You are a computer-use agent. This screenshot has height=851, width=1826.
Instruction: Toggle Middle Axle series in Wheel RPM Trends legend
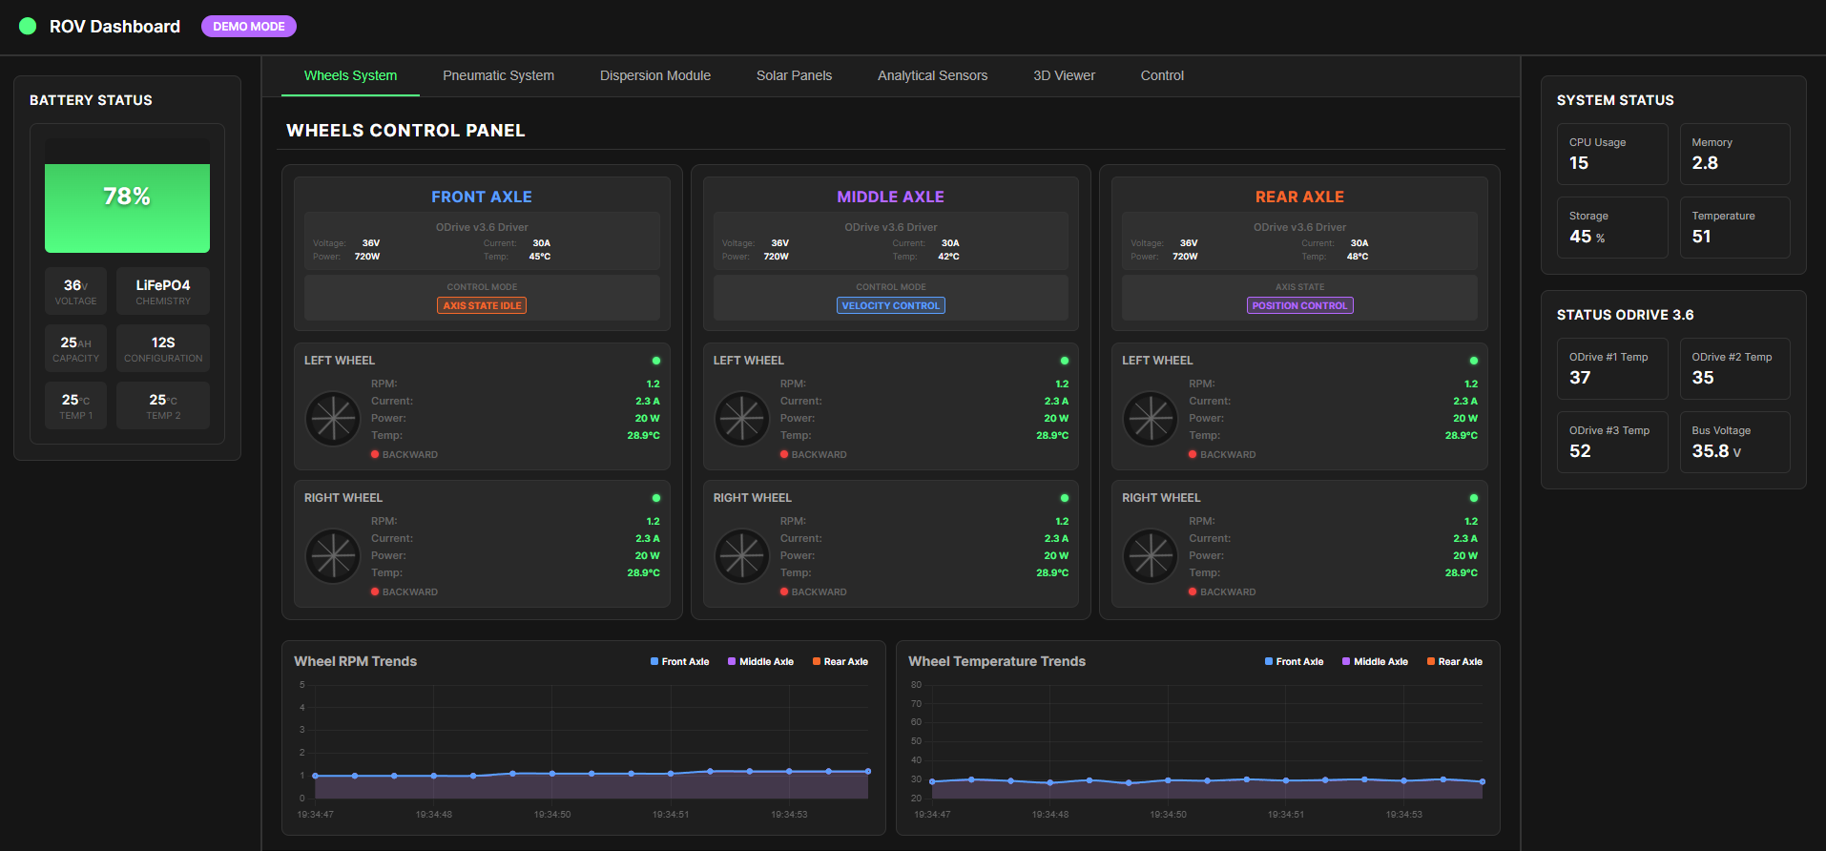760,661
